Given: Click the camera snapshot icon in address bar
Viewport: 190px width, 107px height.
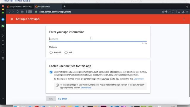Looking at the screenshot, I should click(163, 12).
